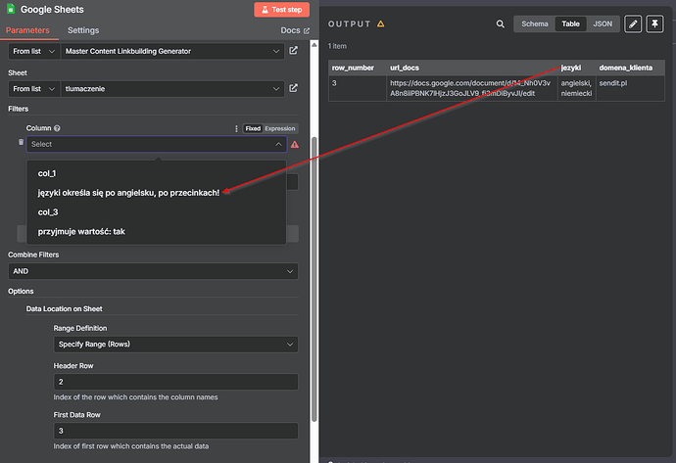Switch the Column field to Expression mode
Image resolution: width=676 pixels, height=463 pixels.
click(279, 128)
